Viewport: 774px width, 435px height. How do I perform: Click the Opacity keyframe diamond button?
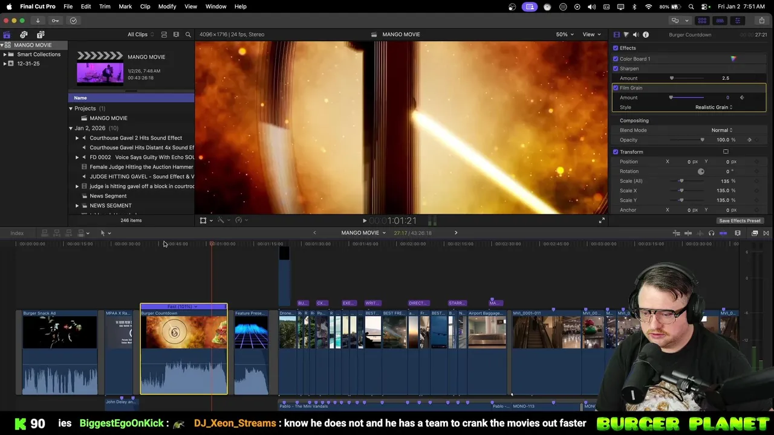click(x=750, y=140)
